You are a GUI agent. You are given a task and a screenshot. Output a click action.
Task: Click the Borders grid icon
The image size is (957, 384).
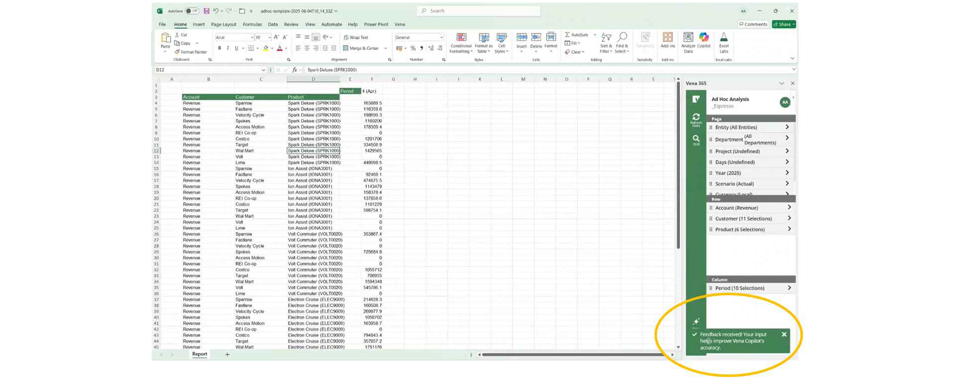[251, 48]
